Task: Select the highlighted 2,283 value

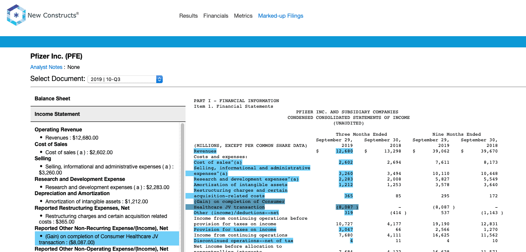Action: point(346,179)
